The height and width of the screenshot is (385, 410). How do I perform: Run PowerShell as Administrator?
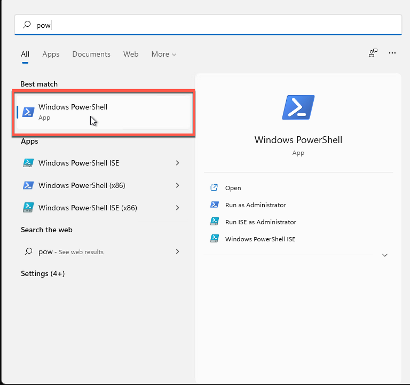[255, 205]
